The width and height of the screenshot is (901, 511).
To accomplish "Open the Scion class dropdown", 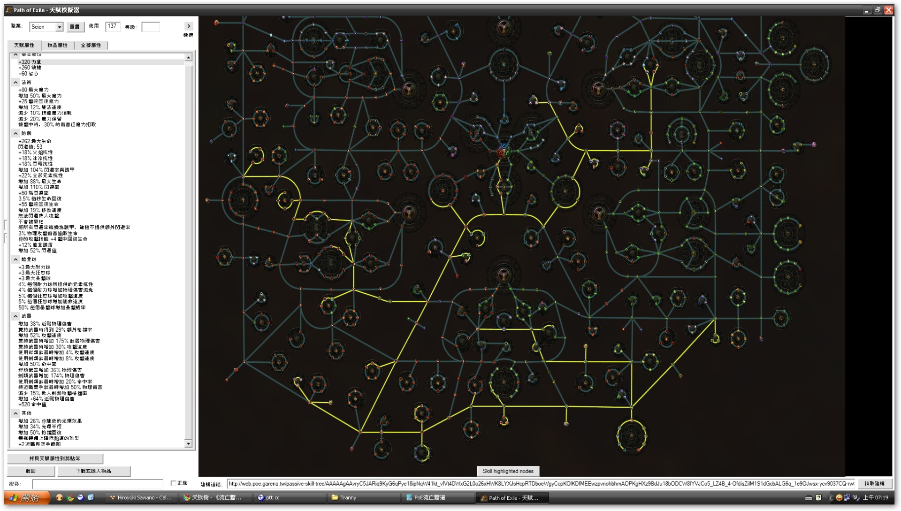I will 60,27.
